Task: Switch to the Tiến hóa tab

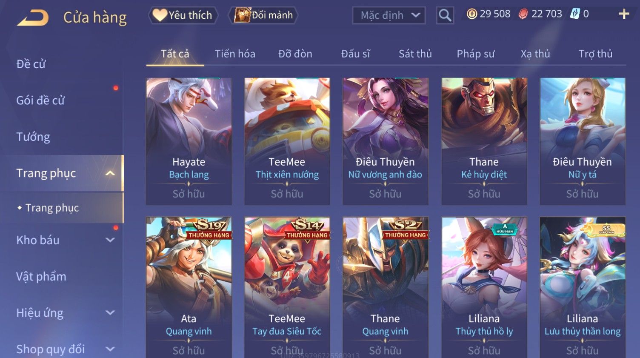Action: point(235,54)
